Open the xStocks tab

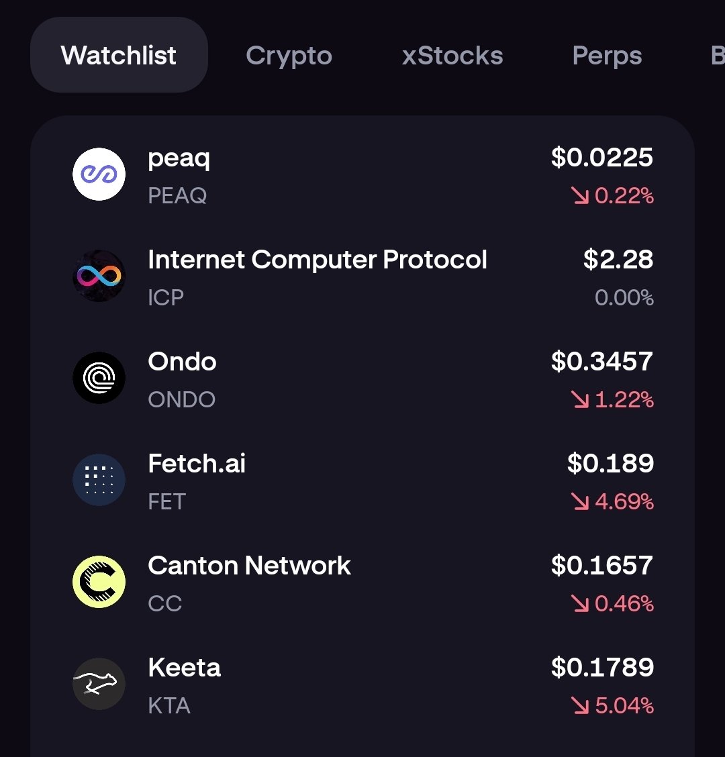(x=452, y=56)
